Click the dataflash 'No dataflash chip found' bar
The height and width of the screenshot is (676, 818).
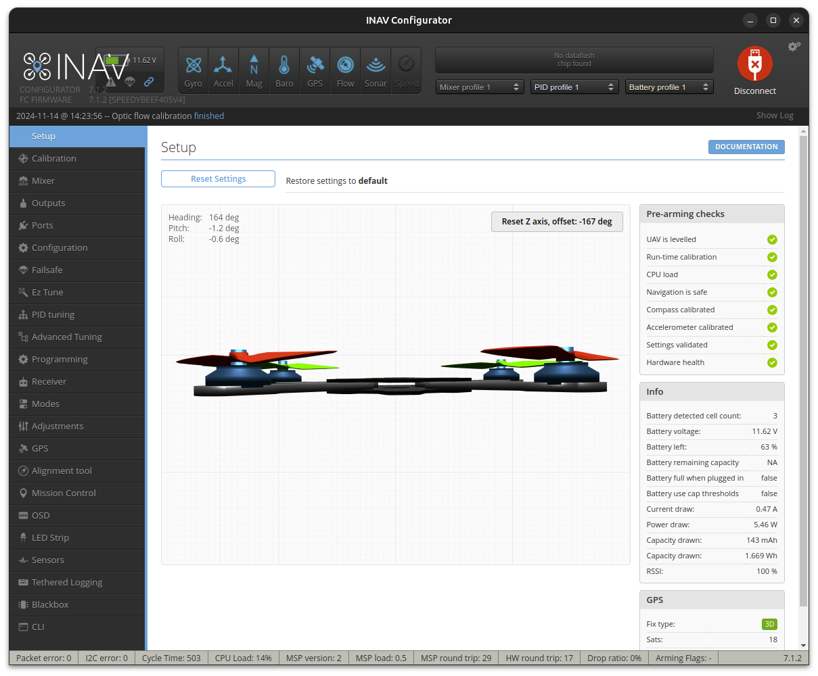(574, 60)
